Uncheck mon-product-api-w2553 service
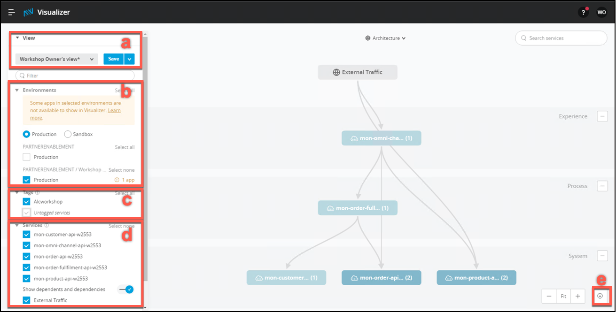616x312 pixels. point(26,279)
